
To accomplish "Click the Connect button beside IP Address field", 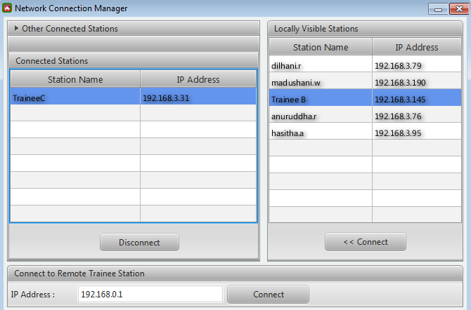I will tap(268, 295).
